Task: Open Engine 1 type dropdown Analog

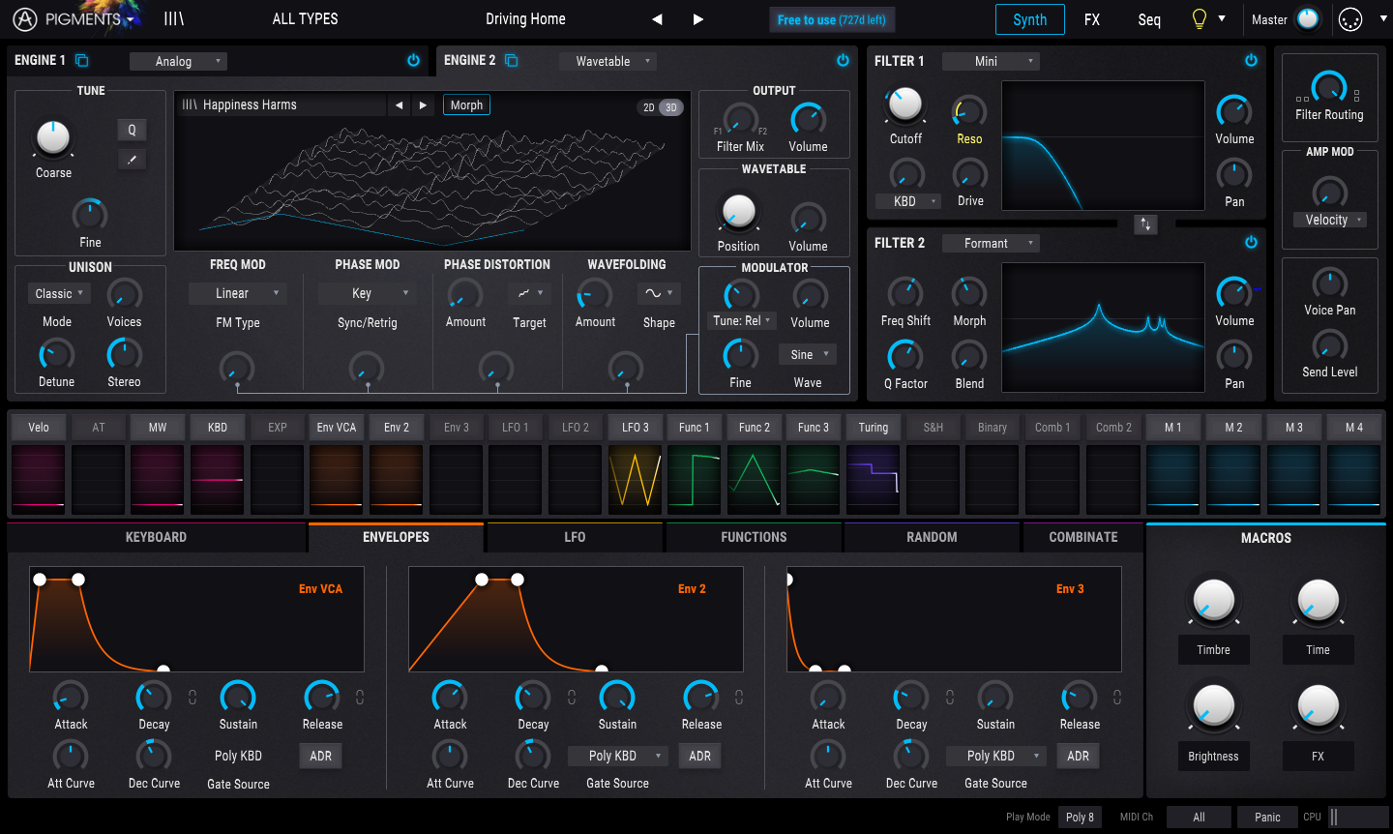Action: 178,61
